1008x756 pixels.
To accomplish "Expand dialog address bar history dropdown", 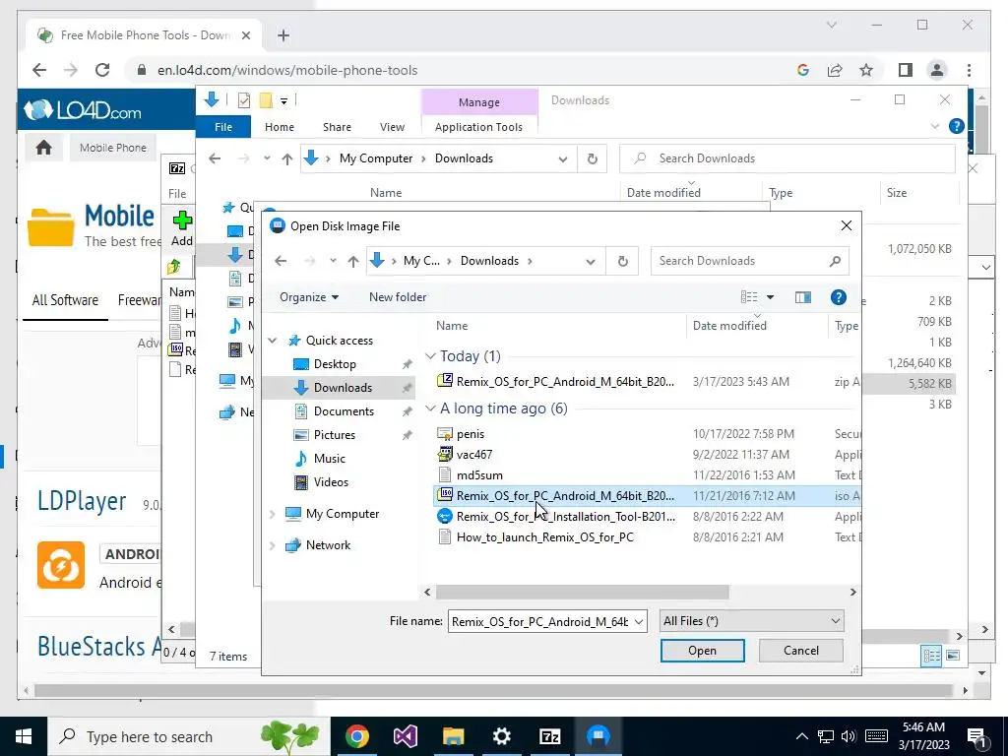I will click(591, 261).
